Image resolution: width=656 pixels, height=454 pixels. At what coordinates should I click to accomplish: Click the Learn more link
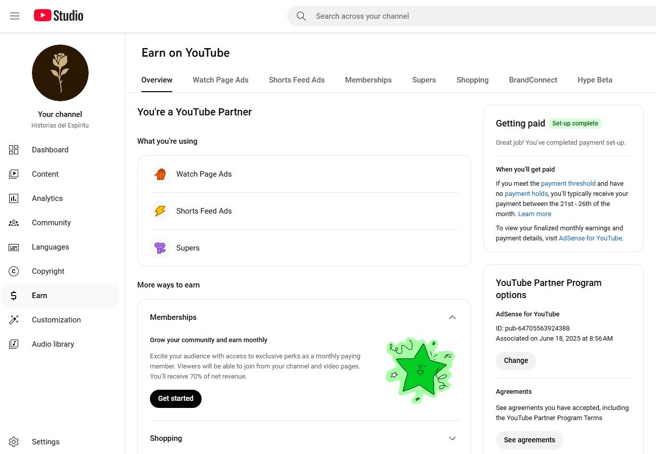(x=534, y=214)
